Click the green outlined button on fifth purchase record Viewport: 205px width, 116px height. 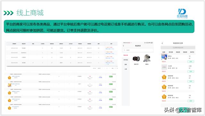point(191,101)
